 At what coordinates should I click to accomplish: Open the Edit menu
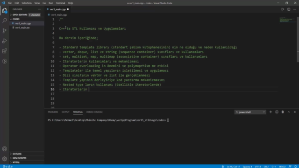tap(17, 3)
